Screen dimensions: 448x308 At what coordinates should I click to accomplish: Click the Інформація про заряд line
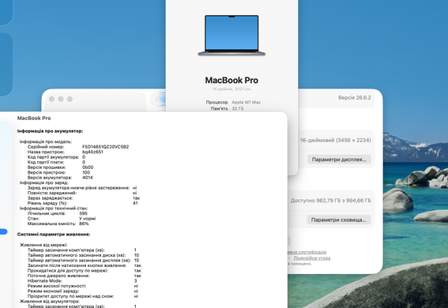(43, 182)
